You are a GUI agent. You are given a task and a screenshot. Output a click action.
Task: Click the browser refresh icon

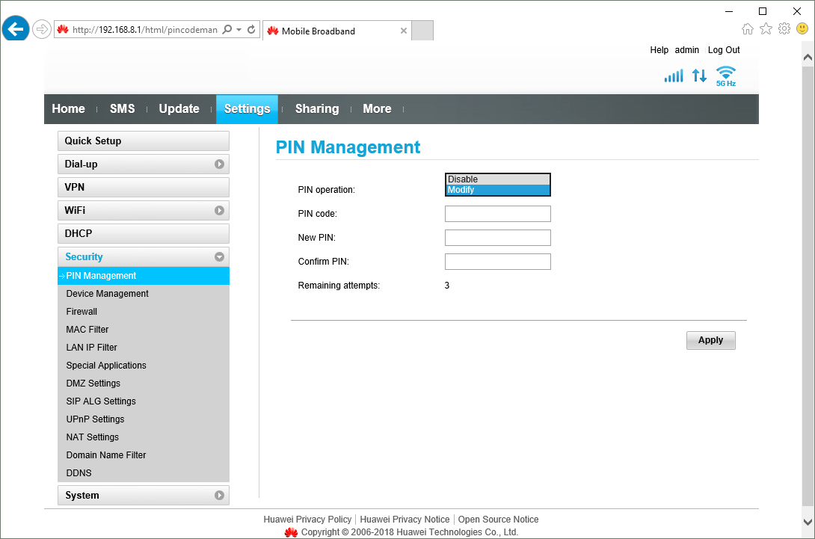click(x=252, y=30)
